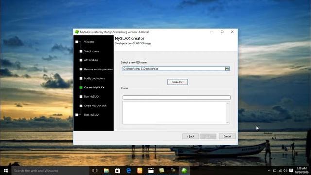311x175 pixels.
Task: Open the clapperboard video app on taskbar
Action: point(151,171)
